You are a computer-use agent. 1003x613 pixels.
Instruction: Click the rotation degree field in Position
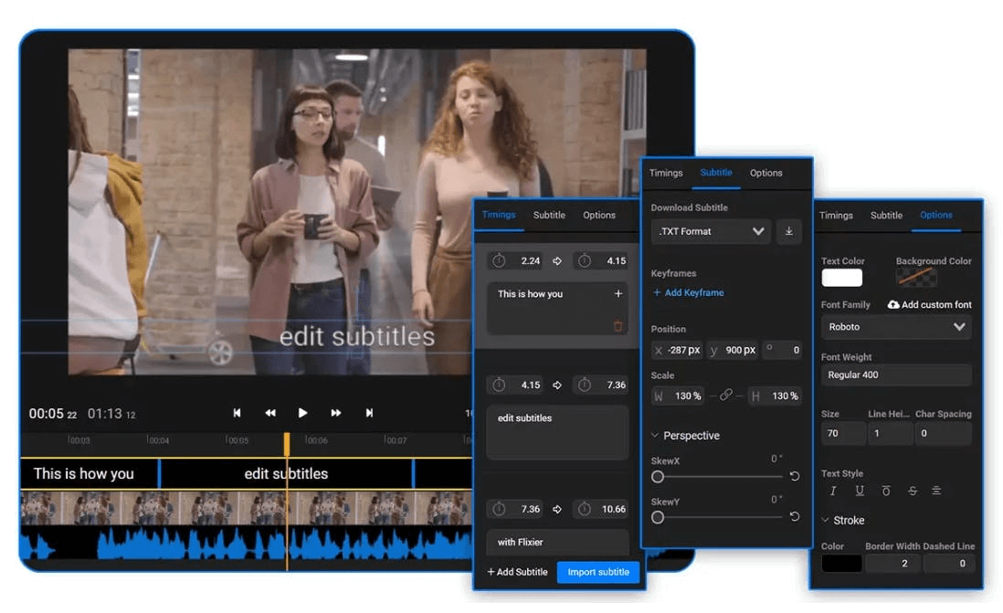tap(783, 350)
